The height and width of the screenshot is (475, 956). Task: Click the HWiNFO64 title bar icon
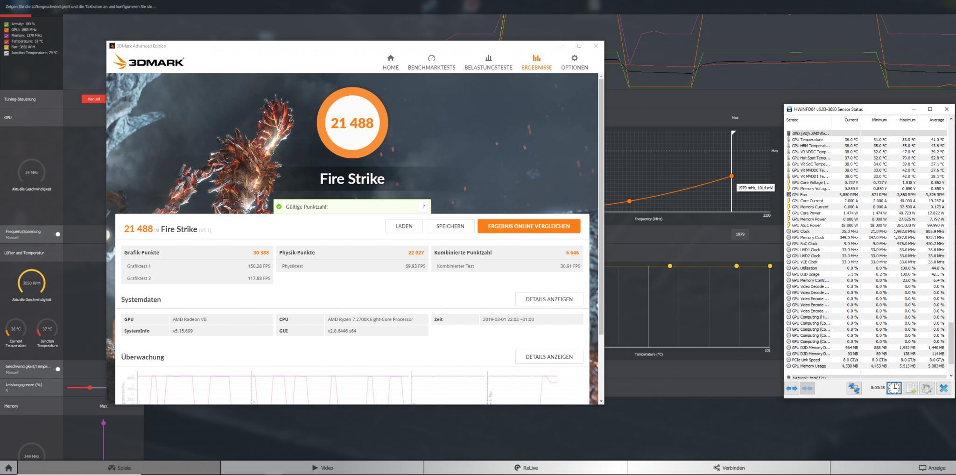pos(789,109)
